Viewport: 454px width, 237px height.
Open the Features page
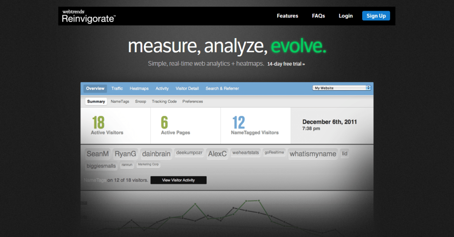point(287,16)
